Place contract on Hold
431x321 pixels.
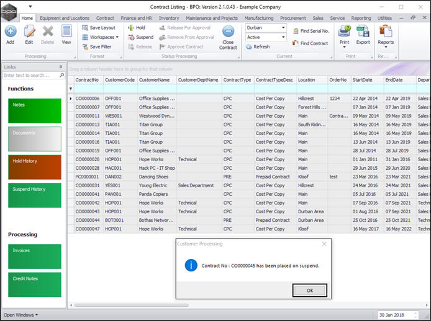click(136, 28)
